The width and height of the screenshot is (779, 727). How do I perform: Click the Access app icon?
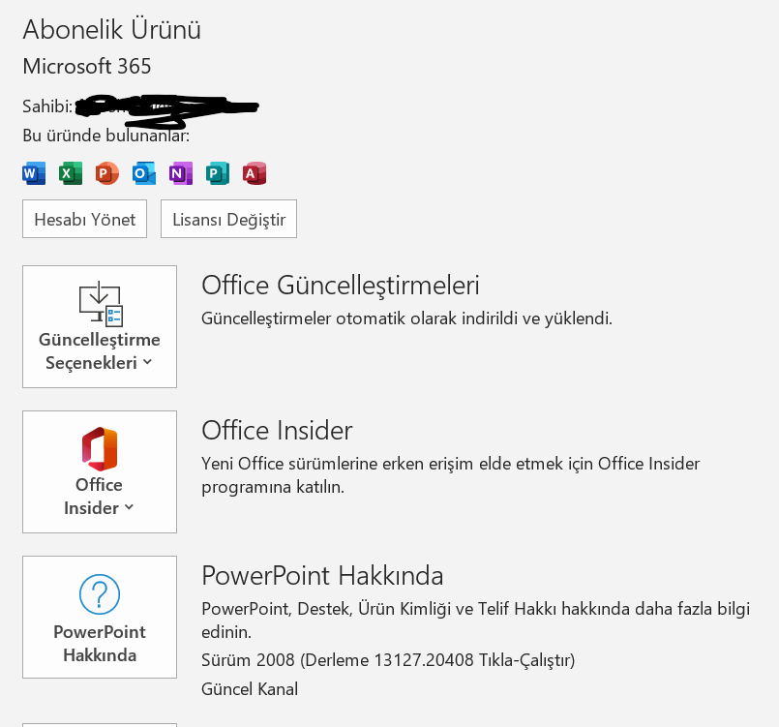(255, 173)
